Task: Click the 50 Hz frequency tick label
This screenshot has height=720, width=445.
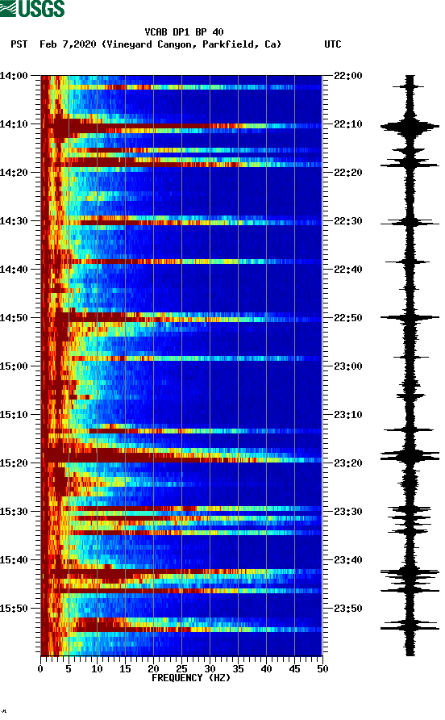Action: click(322, 669)
